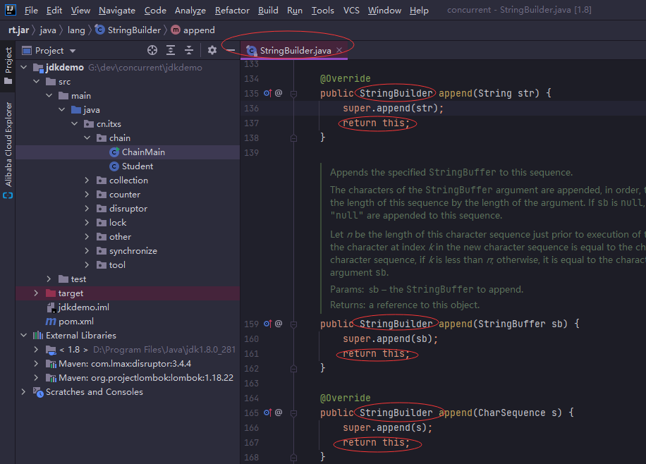Click the override gutter icon on line 159
Screen dimensions: 646x464
point(268,324)
